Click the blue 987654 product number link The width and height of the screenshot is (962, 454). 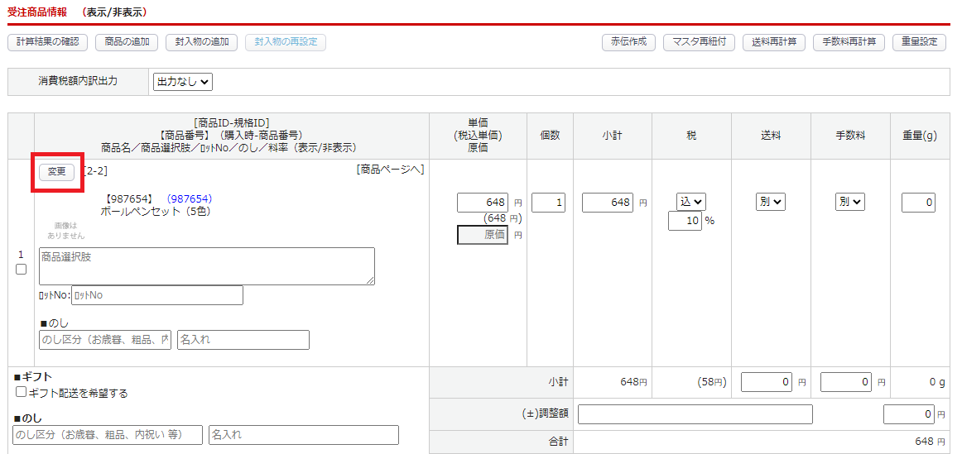coord(189,199)
